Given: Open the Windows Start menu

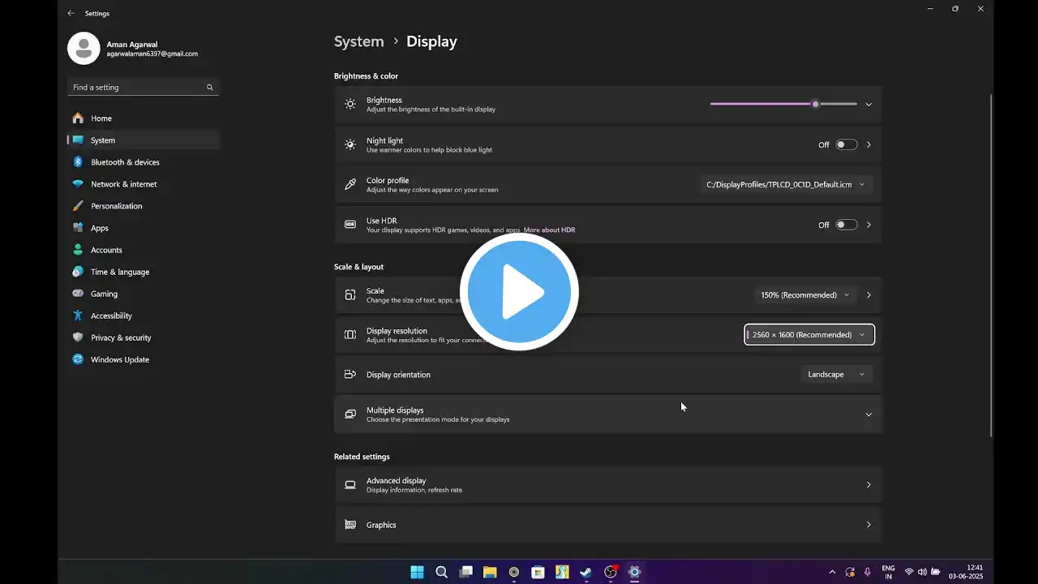Looking at the screenshot, I should point(417,572).
